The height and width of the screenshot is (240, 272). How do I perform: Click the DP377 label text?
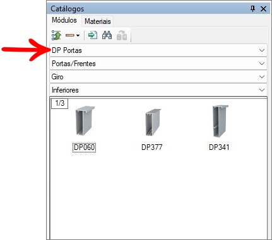tap(151, 147)
